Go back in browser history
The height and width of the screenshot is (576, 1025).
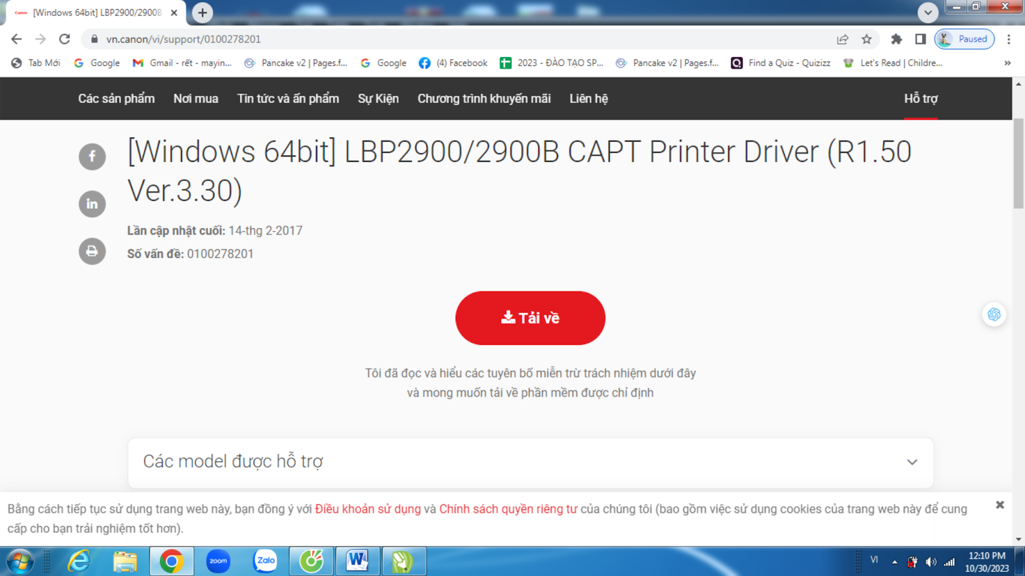[x=17, y=39]
